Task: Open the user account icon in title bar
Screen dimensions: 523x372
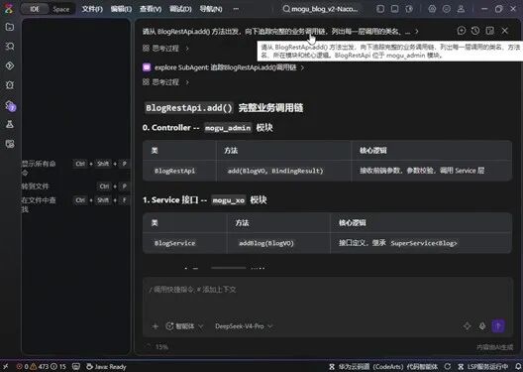Action: (x=461, y=9)
